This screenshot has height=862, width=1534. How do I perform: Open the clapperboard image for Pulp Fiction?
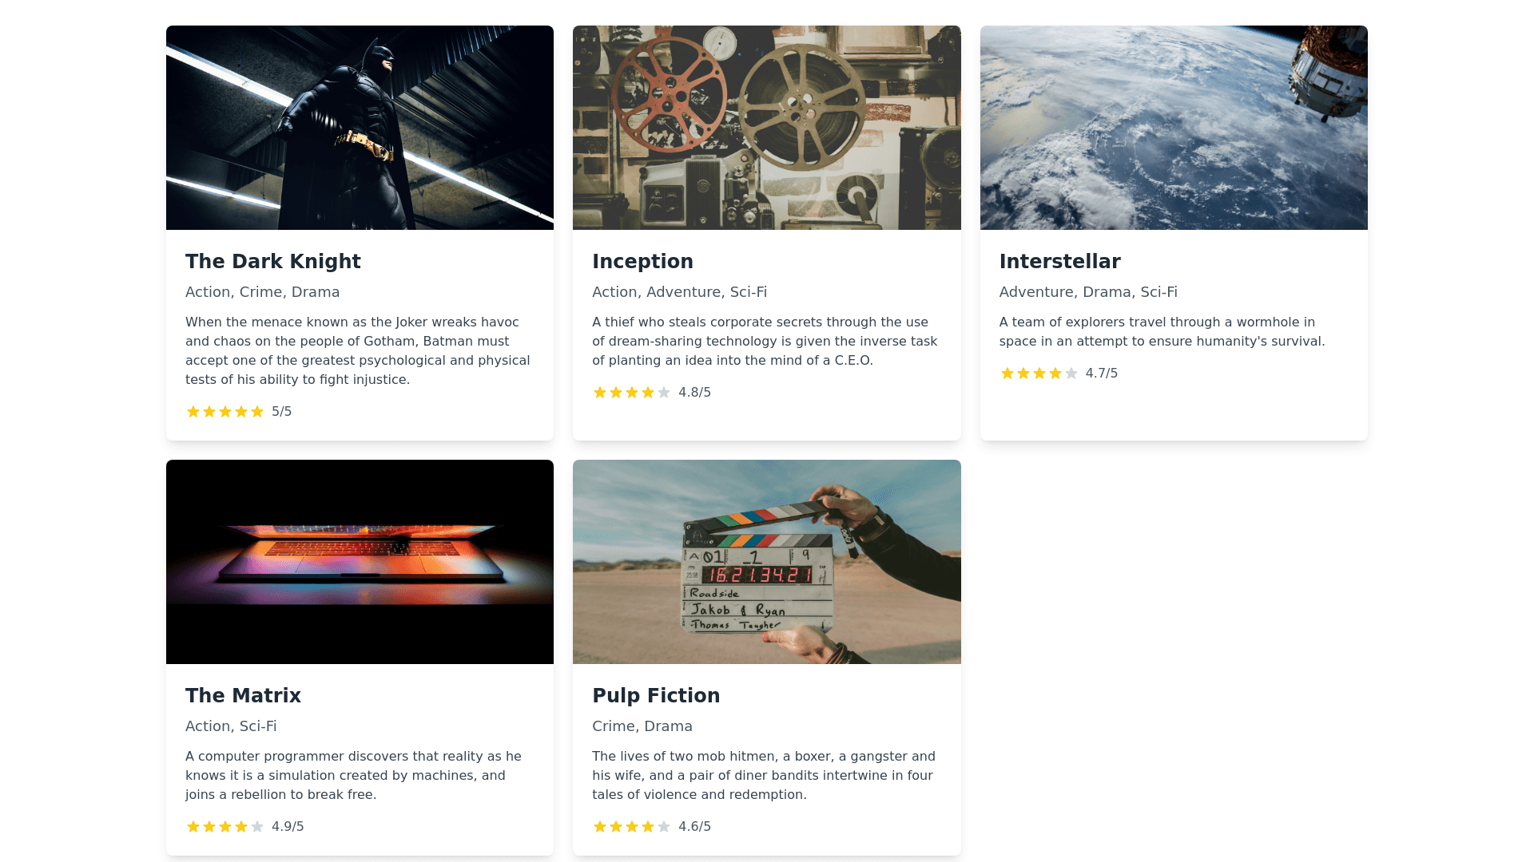click(767, 562)
